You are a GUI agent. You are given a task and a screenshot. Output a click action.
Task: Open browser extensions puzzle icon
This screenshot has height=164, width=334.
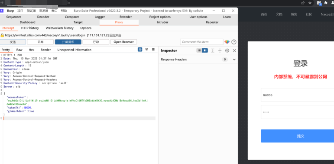tap(326, 3)
